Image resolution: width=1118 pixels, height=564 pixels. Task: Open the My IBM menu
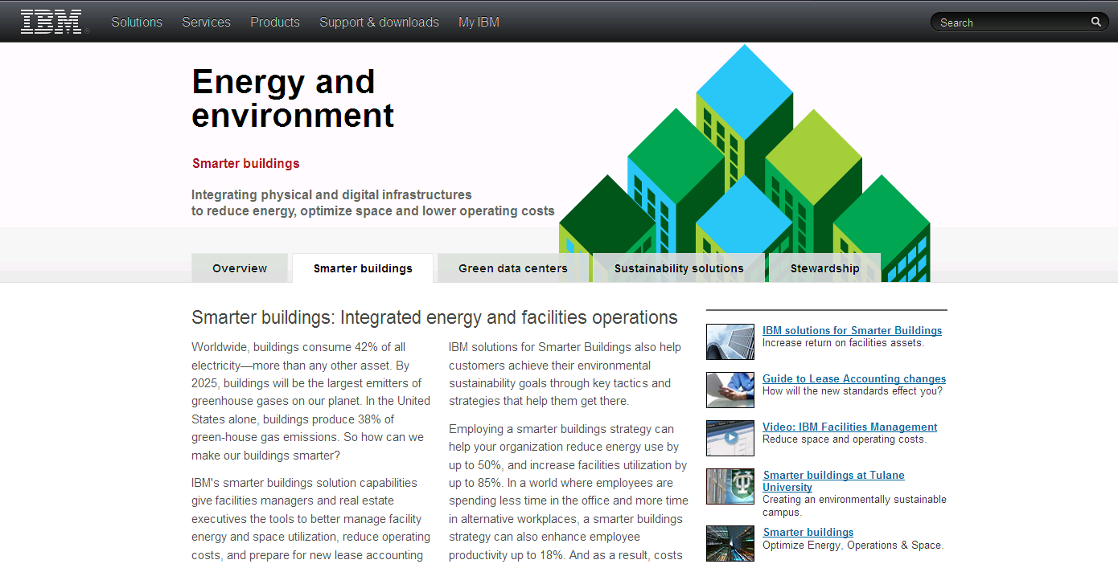(479, 22)
